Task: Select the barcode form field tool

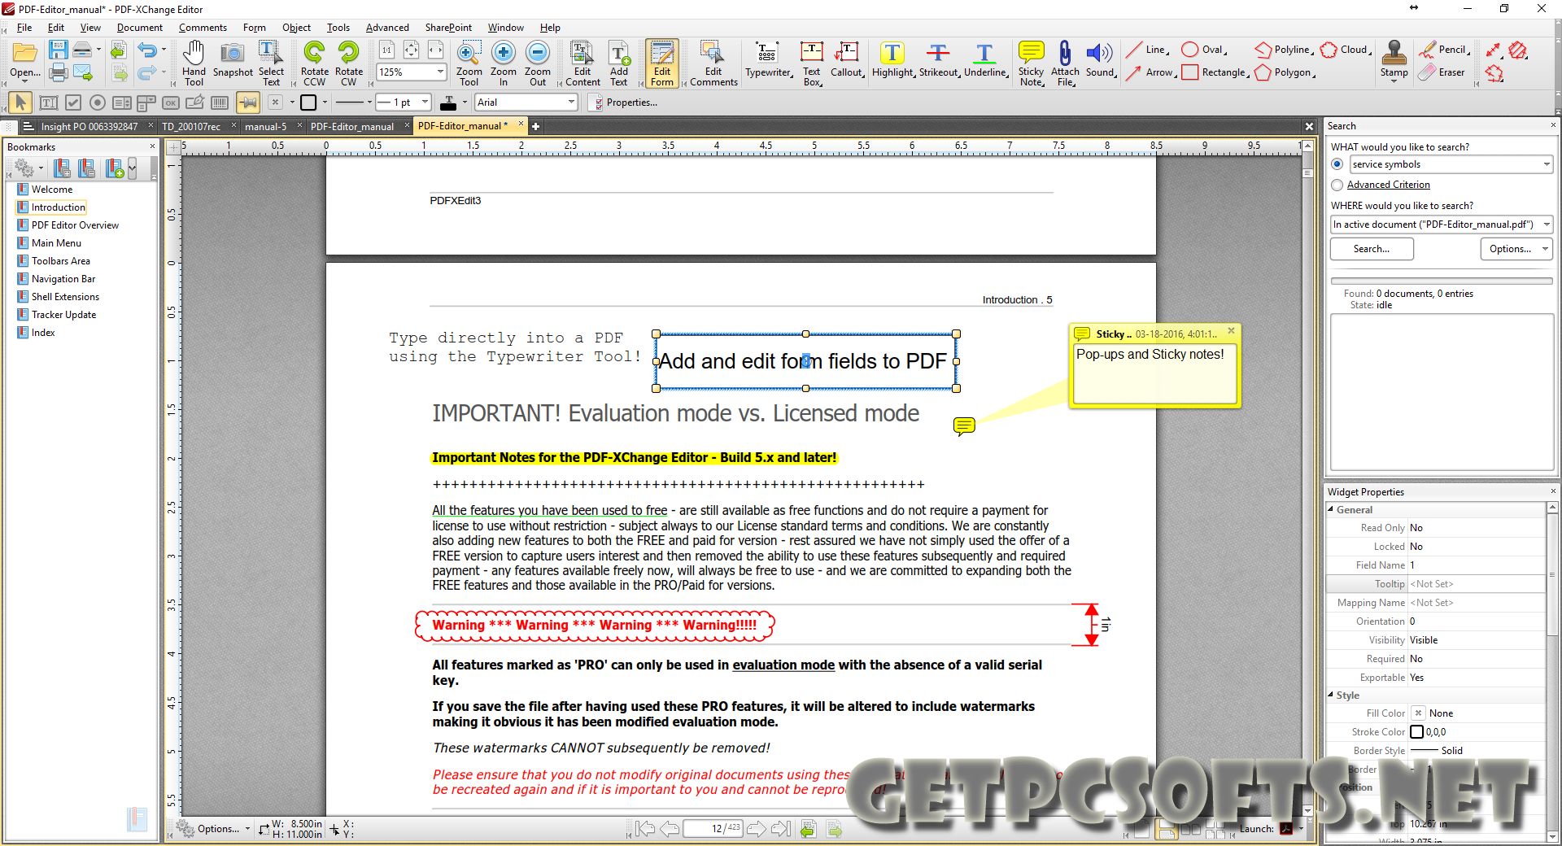Action: click(x=220, y=102)
